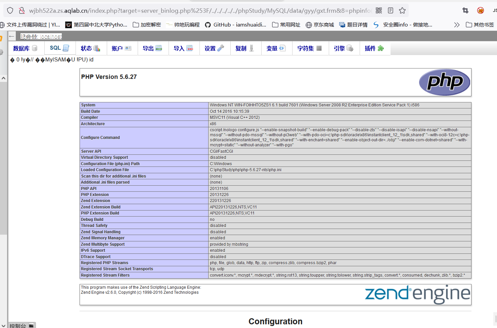The image size is (497, 328).
Task: Open the 常用网址 bookmark folder
Action: tap(286, 25)
